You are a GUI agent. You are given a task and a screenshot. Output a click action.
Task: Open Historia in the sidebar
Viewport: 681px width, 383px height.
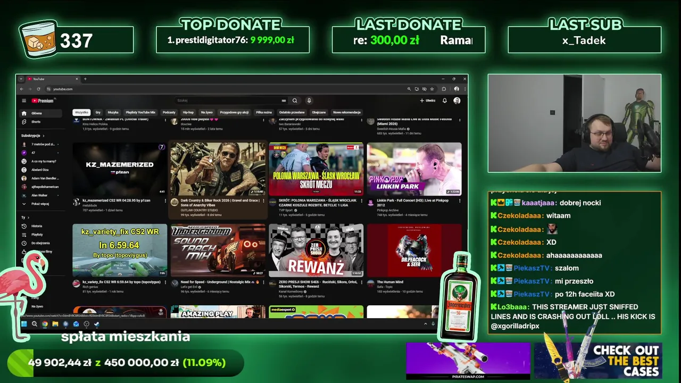[40, 226]
